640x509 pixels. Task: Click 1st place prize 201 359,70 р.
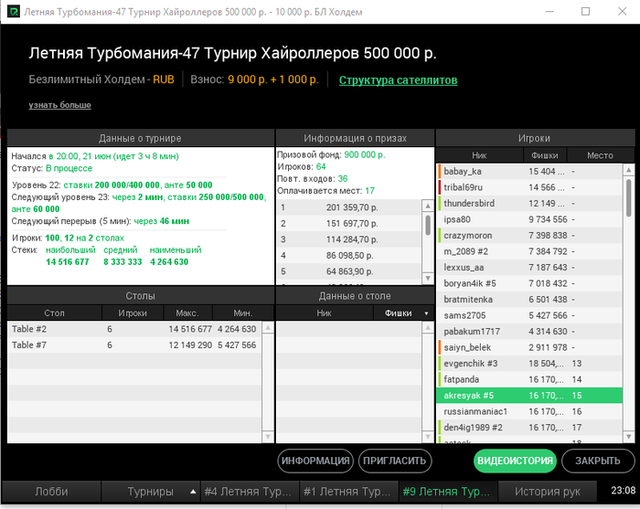coord(349,207)
